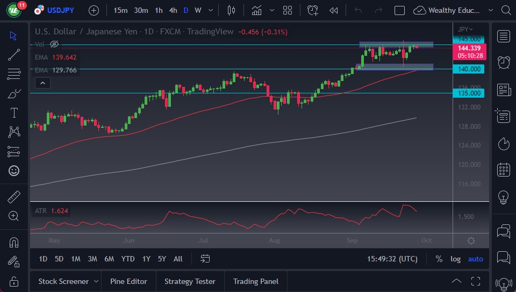516x292 pixels.
Task: Open chart settings gear icon
Action: click(x=471, y=240)
